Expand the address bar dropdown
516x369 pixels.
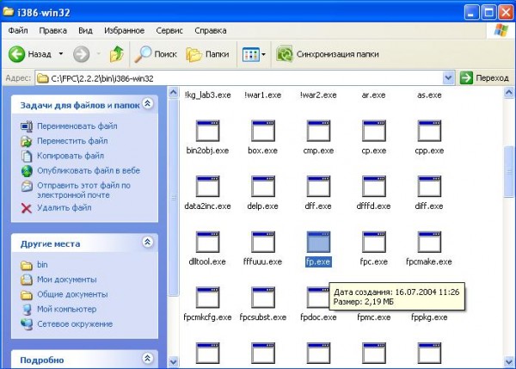pos(448,78)
